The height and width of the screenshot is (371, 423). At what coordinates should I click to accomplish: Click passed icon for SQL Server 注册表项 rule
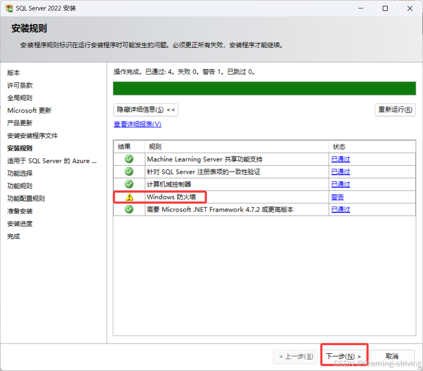click(129, 171)
